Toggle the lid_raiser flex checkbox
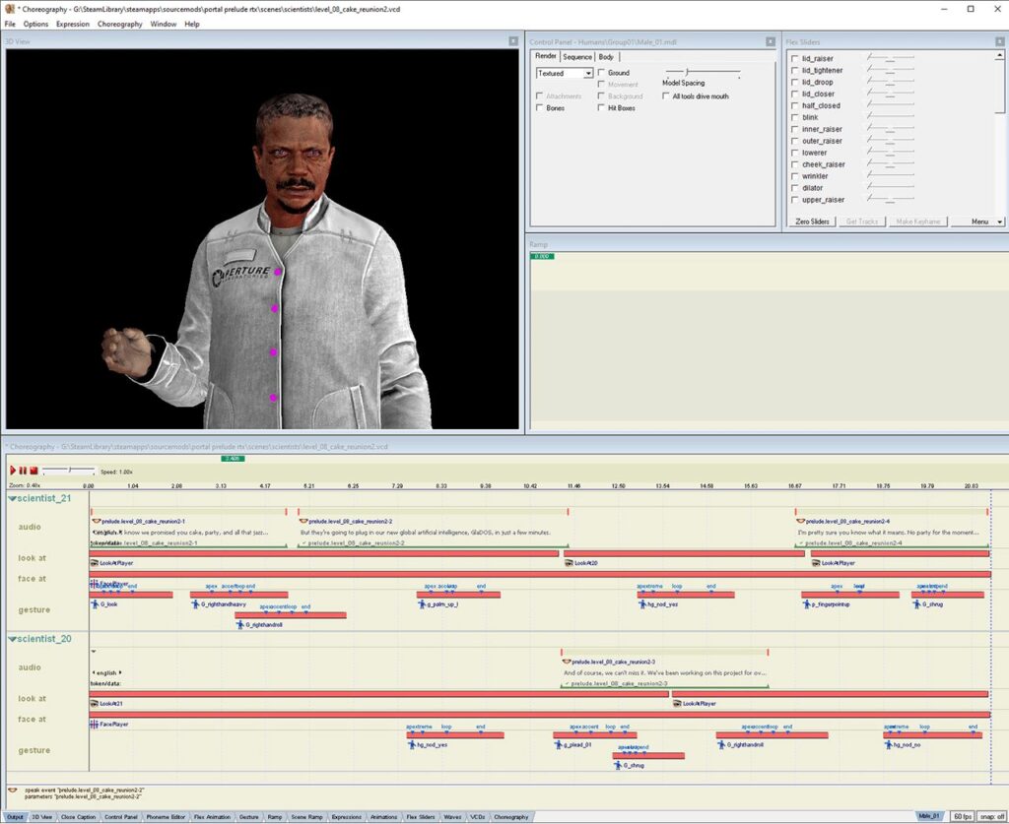Screen dimensions: 1009x824 tap(795, 59)
